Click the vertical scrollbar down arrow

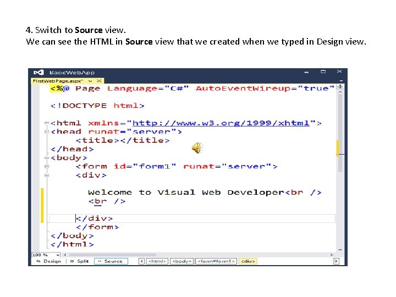coord(340,250)
